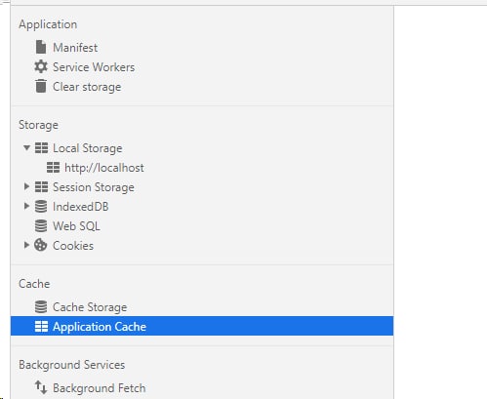Expand the IndexedDB tree node
The height and width of the screenshot is (399, 487).
(x=26, y=206)
